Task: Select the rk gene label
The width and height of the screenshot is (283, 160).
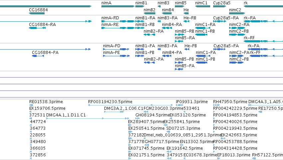Action: click(246, 3)
